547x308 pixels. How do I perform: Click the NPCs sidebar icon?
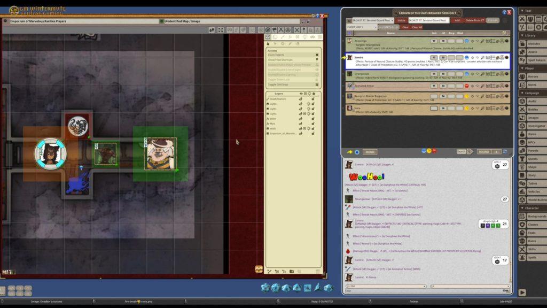coord(522,142)
